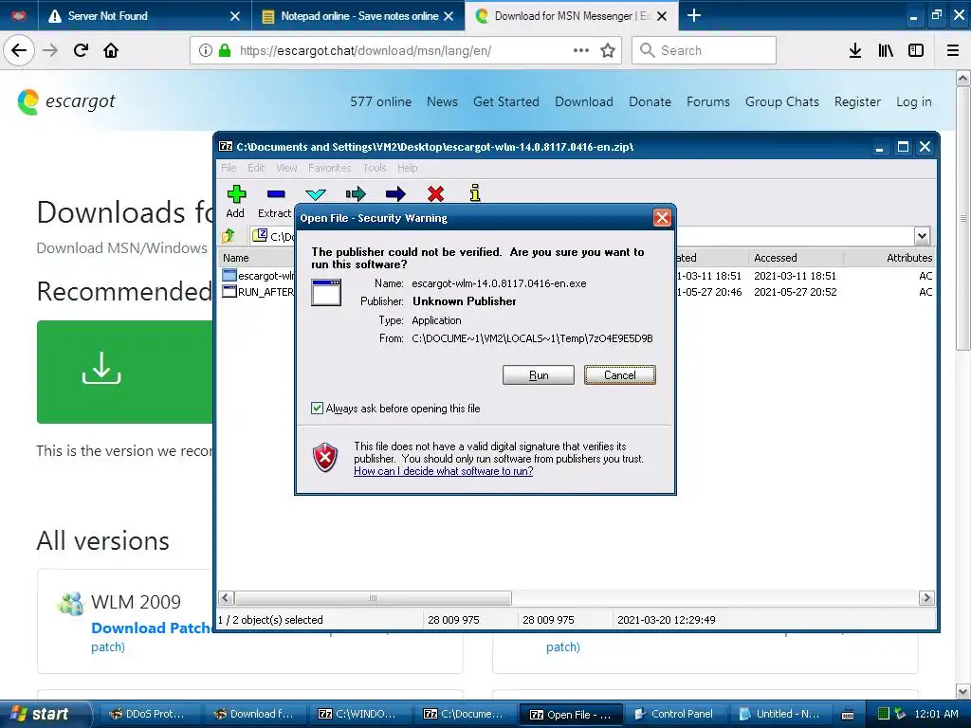Open the 7-Zip Edit menu
The width and height of the screenshot is (971, 728).
(256, 168)
